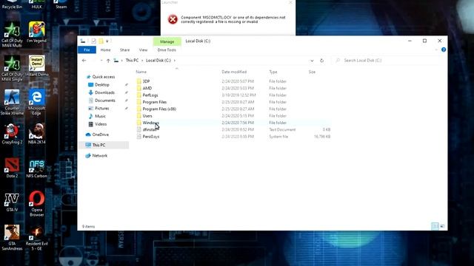Refresh the Local Disk (C:) folder view
The width and height of the screenshot is (474, 266).
[x=321, y=61]
